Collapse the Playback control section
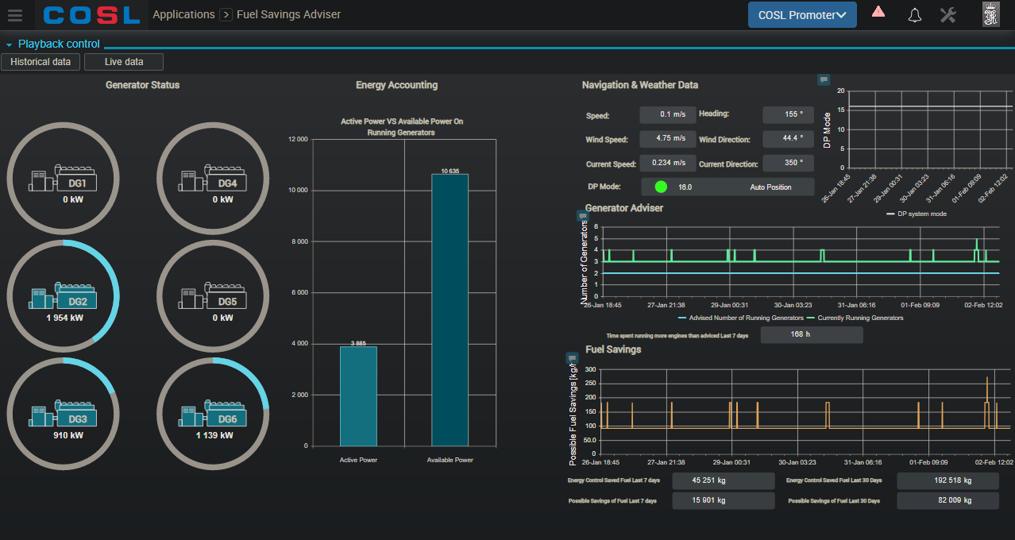The height and width of the screenshot is (540, 1015). pos(10,44)
